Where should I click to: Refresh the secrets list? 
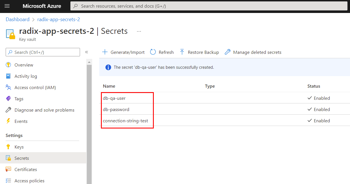click(x=162, y=52)
